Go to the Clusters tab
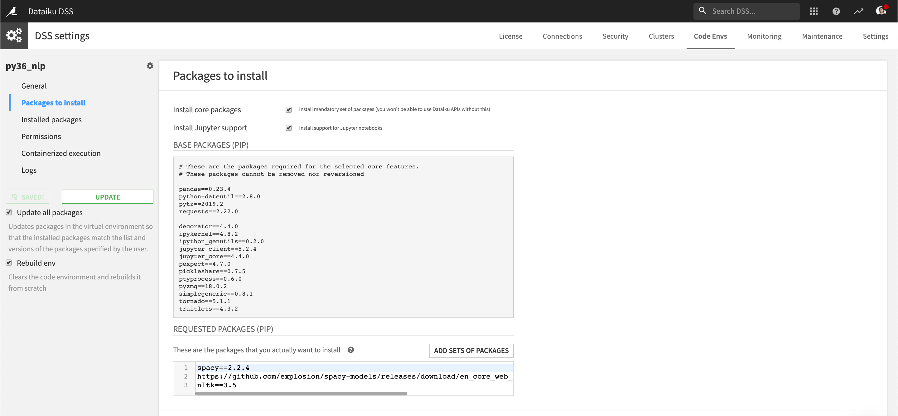 tap(661, 36)
